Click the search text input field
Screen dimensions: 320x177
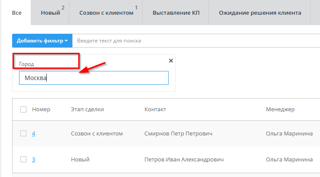pos(195,41)
